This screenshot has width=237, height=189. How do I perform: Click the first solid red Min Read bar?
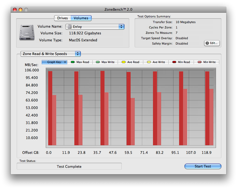(50, 108)
